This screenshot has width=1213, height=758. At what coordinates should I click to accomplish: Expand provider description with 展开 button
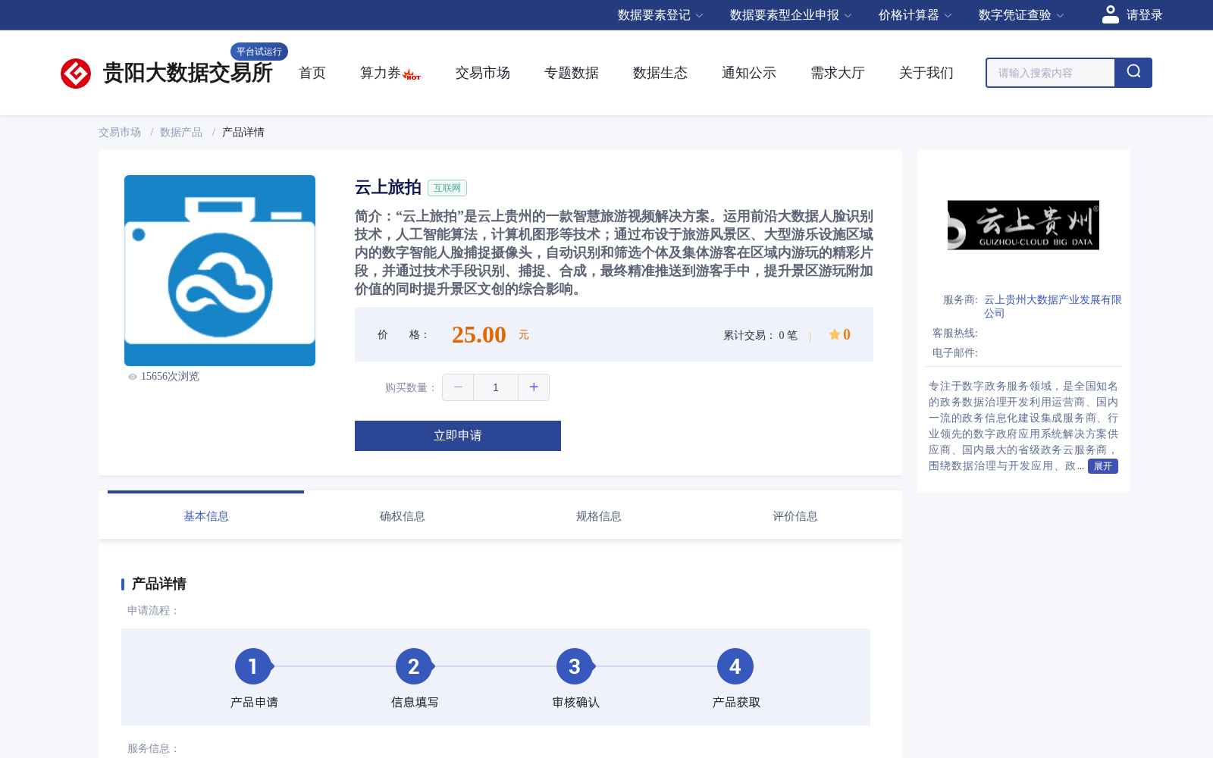[x=1103, y=466]
